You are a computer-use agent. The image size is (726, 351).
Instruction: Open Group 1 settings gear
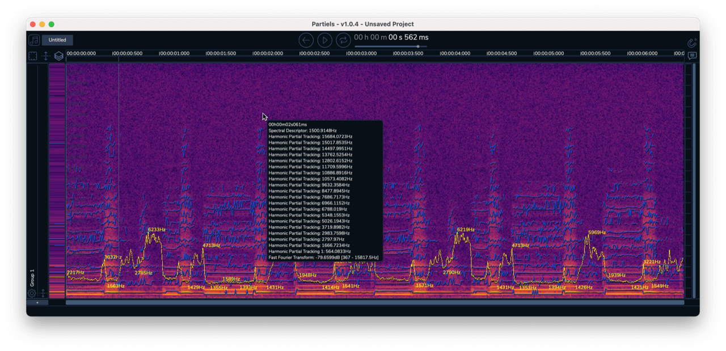(x=32, y=293)
